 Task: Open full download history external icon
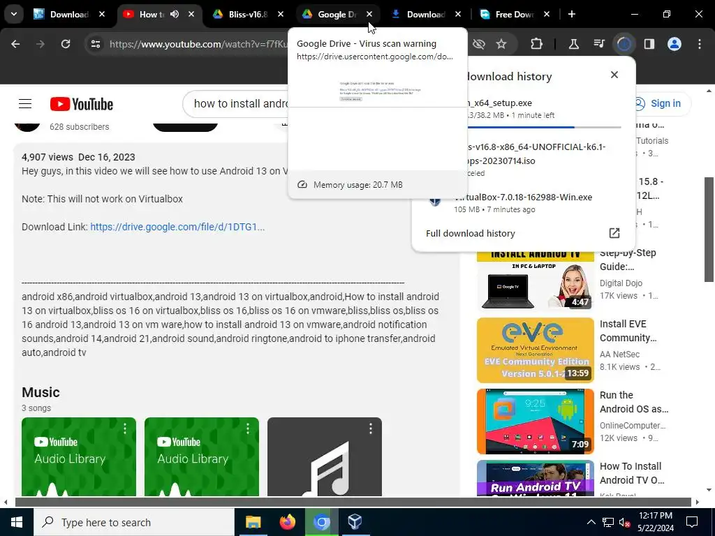click(614, 233)
